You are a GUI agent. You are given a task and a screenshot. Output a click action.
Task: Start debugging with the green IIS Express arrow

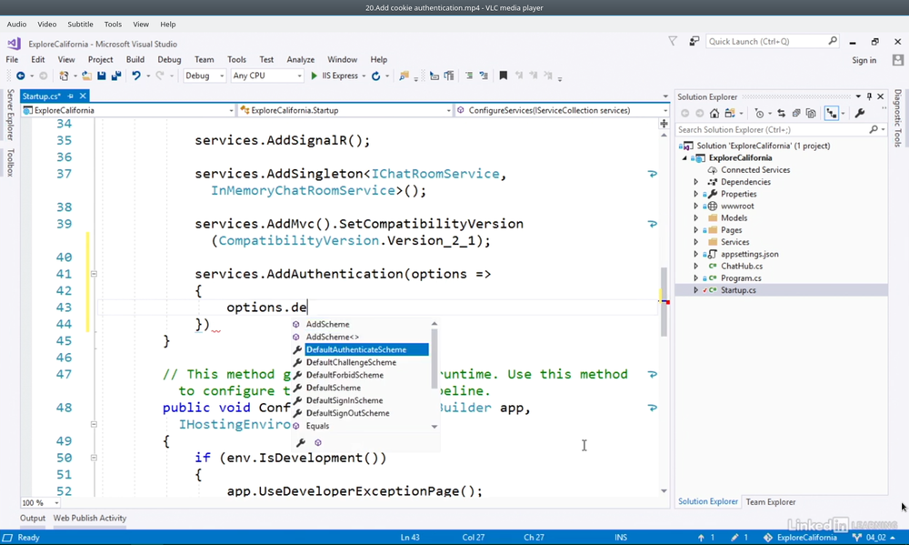[x=314, y=76]
